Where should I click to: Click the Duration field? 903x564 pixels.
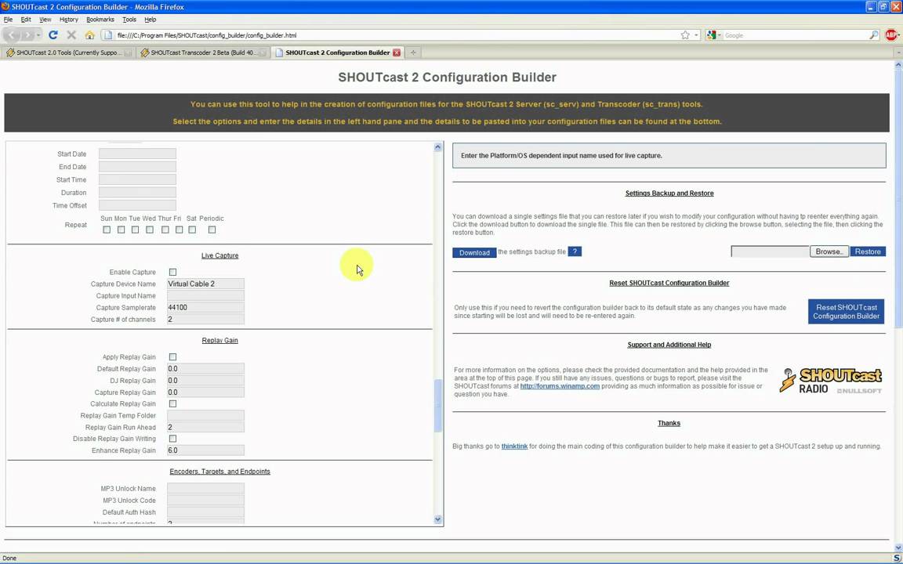pos(137,192)
